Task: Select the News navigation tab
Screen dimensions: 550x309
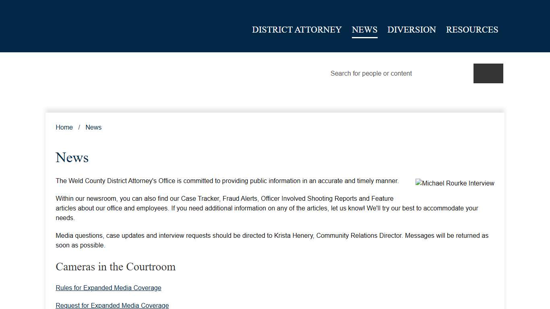Action: (x=364, y=30)
